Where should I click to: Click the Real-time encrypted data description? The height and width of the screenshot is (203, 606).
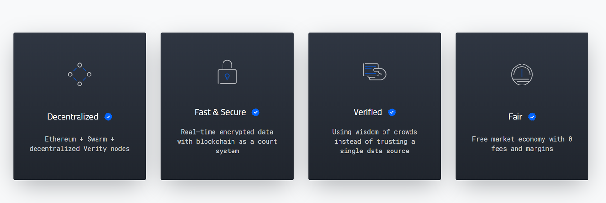[x=227, y=141]
